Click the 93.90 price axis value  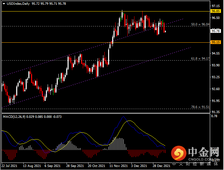coord(216,65)
